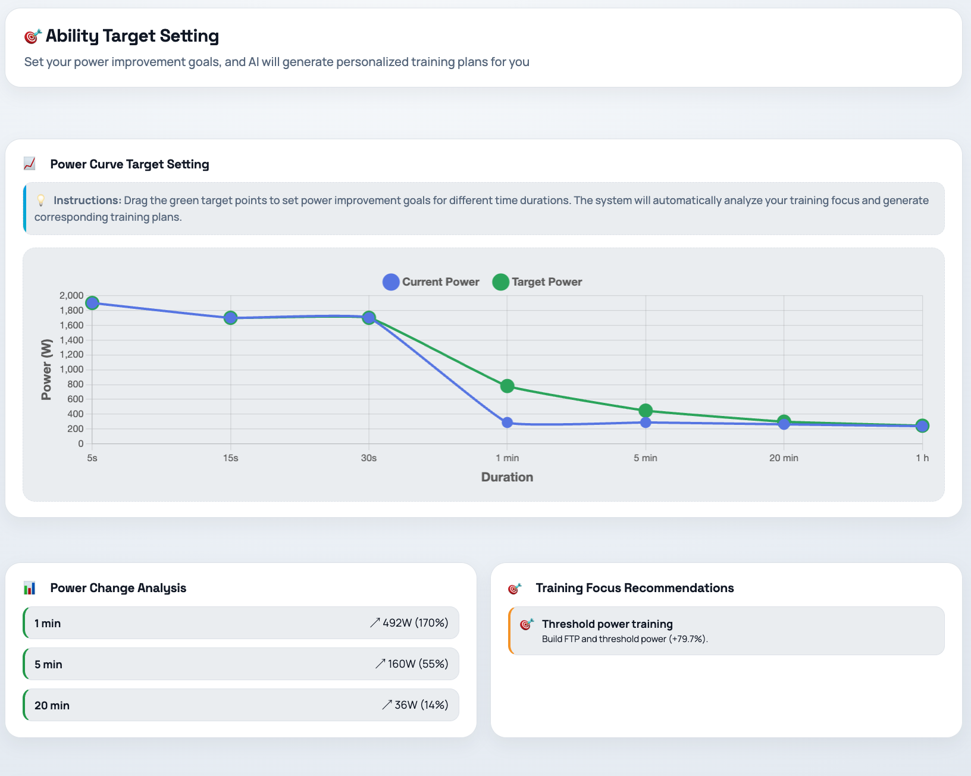Open the 20 min power change row
This screenshot has height=776, width=971.
(x=241, y=705)
